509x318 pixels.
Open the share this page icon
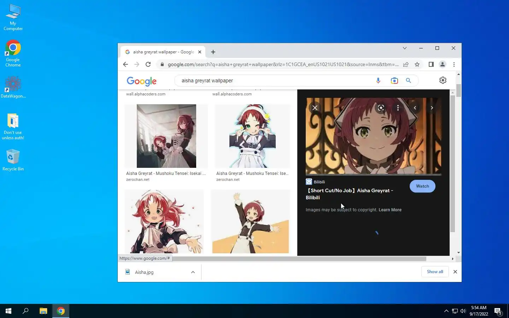pyautogui.click(x=406, y=64)
